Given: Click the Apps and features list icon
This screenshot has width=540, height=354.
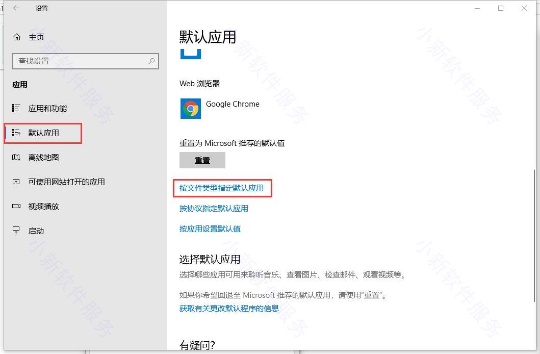Looking at the screenshot, I should 16,108.
